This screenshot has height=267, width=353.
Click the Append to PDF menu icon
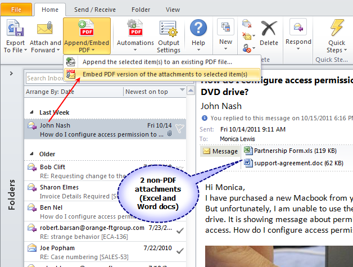(x=70, y=62)
